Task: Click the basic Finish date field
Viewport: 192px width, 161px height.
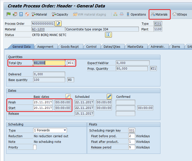Action: [43, 102]
